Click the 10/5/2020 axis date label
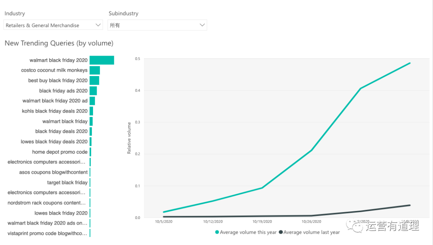The height and width of the screenshot is (245, 433). pos(163,221)
